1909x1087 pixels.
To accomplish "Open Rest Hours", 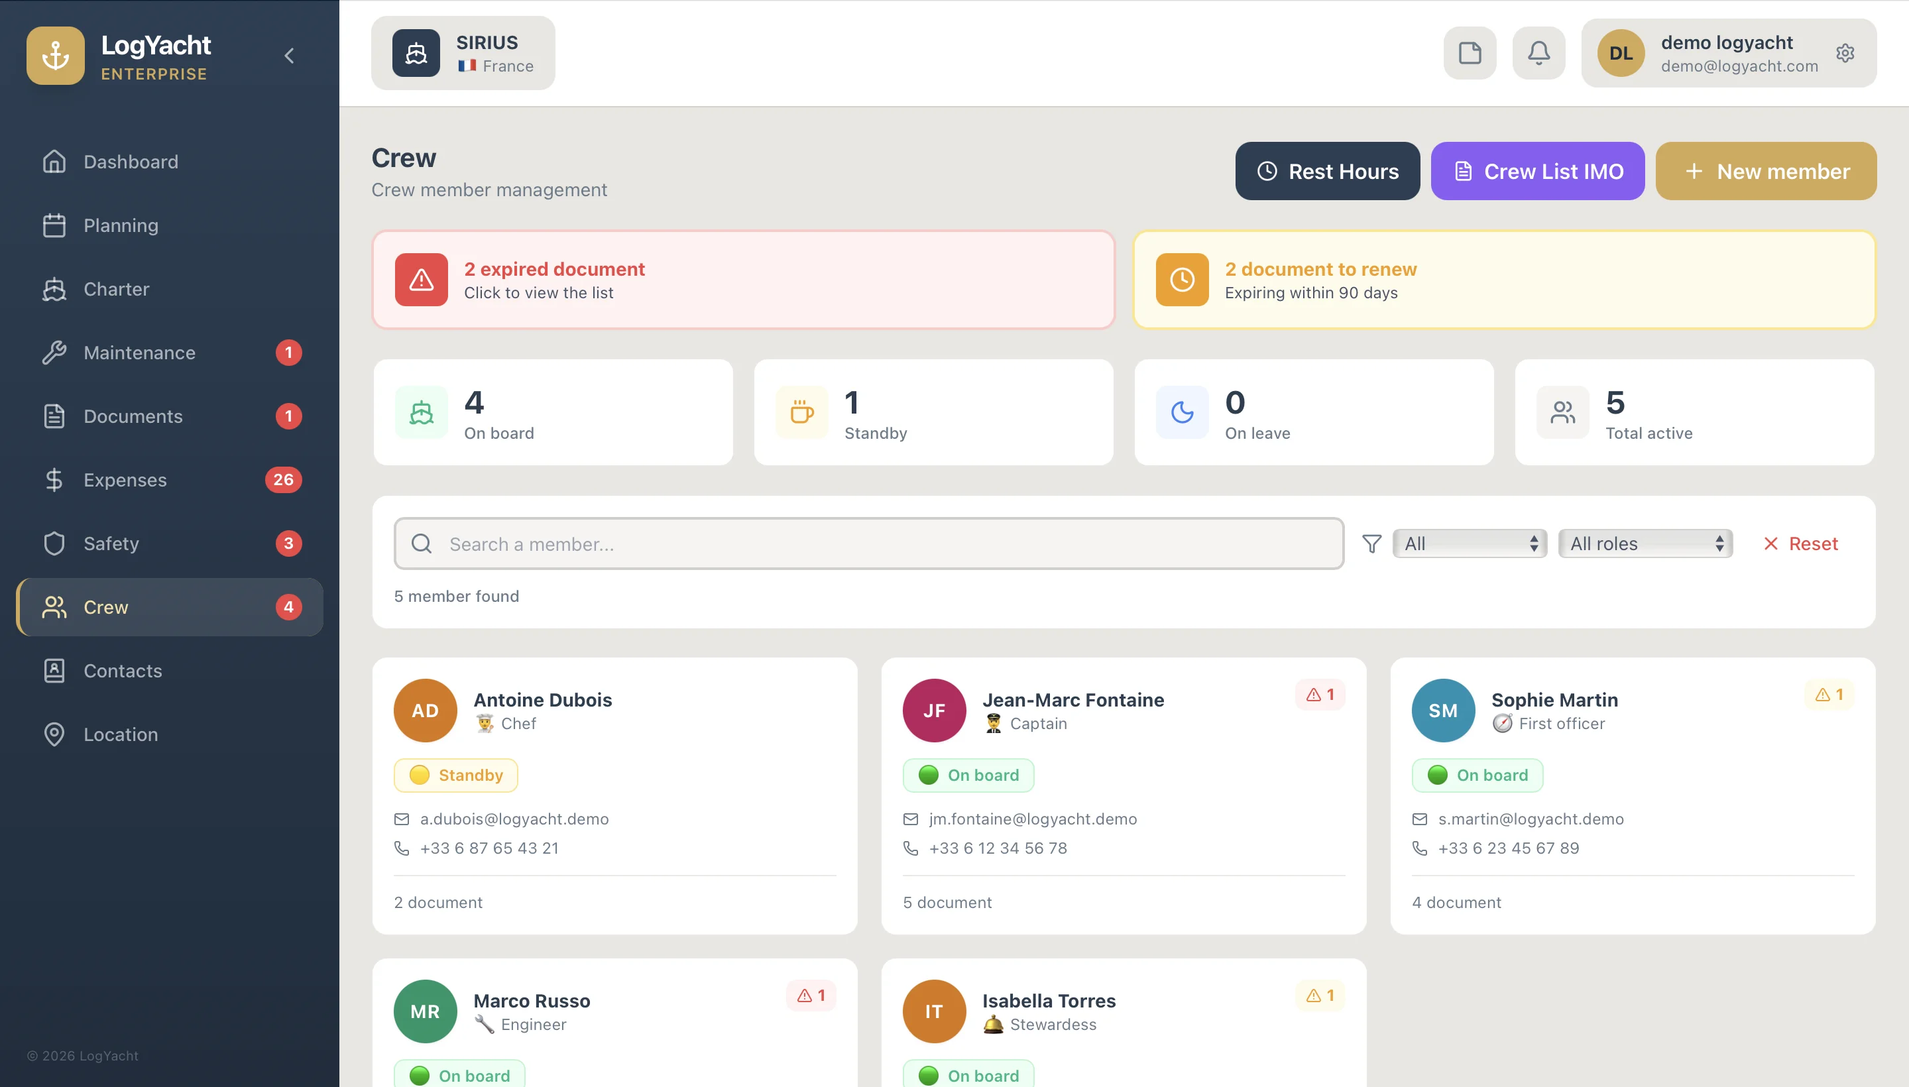I will click(x=1328, y=171).
